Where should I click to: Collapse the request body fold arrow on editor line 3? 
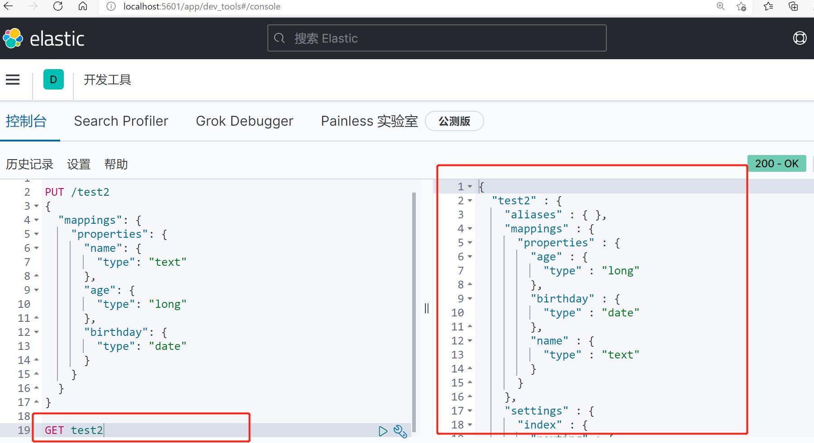[x=36, y=206]
